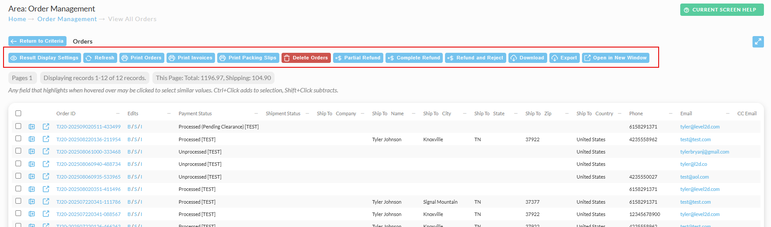This screenshot has width=771, height=227.
Task: Open side panel icon for order TJ20-202508020351-411496
Action: 32,189
